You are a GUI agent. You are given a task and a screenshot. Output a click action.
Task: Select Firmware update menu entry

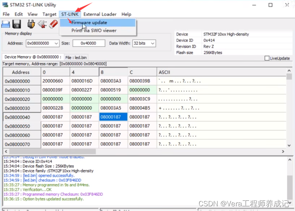coord(97,23)
